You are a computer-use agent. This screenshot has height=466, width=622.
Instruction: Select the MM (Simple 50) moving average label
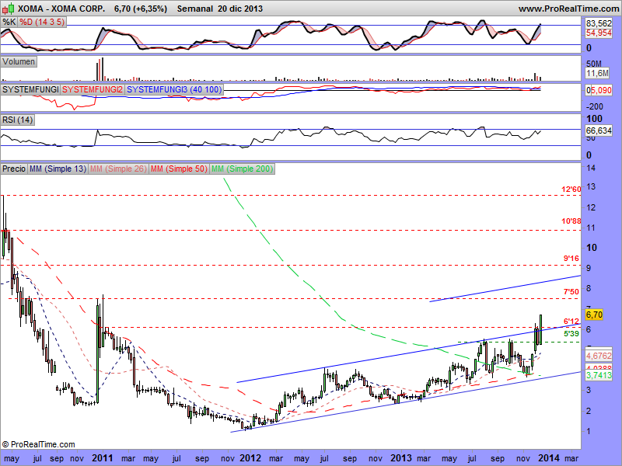pyautogui.click(x=179, y=169)
